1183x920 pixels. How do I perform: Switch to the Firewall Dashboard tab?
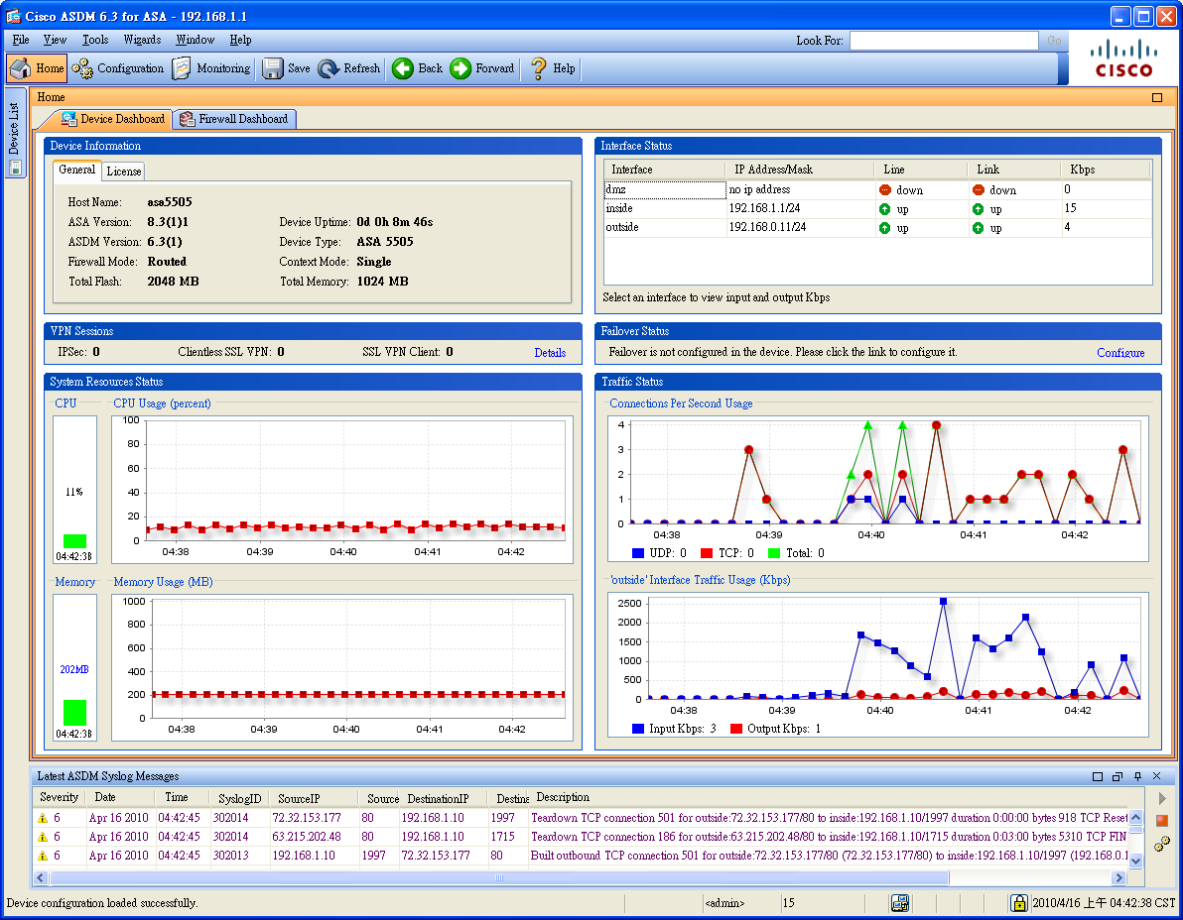click(234, 119)
